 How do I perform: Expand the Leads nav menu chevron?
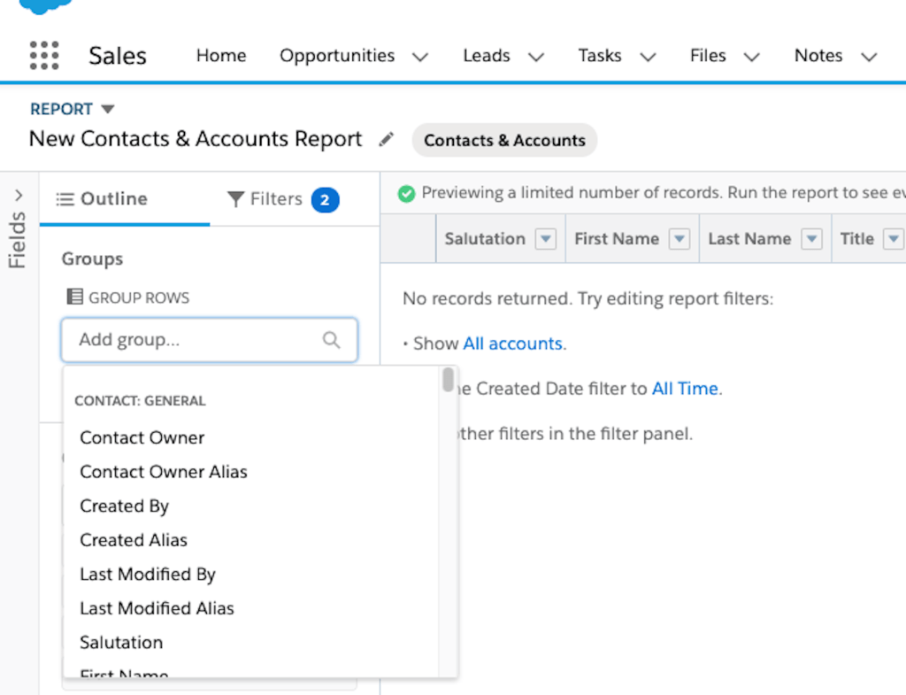(x=535, y=57)
